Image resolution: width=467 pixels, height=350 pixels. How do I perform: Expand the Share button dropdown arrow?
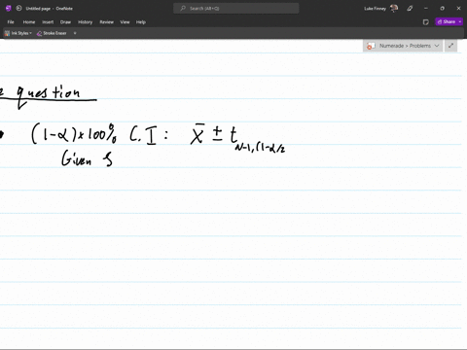460,21
